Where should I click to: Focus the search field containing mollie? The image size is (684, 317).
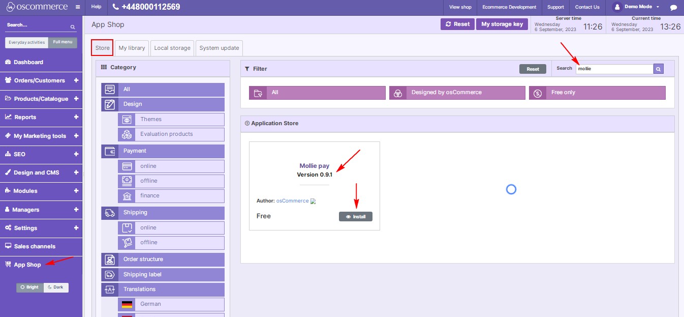point(614,69)
